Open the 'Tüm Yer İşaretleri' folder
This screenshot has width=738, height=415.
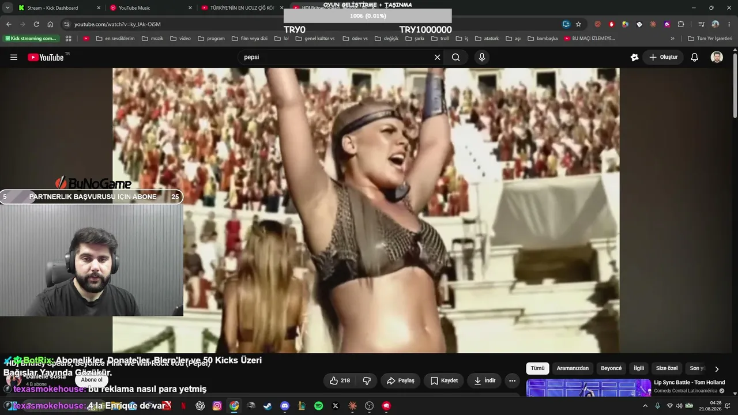tap(710, 39)
